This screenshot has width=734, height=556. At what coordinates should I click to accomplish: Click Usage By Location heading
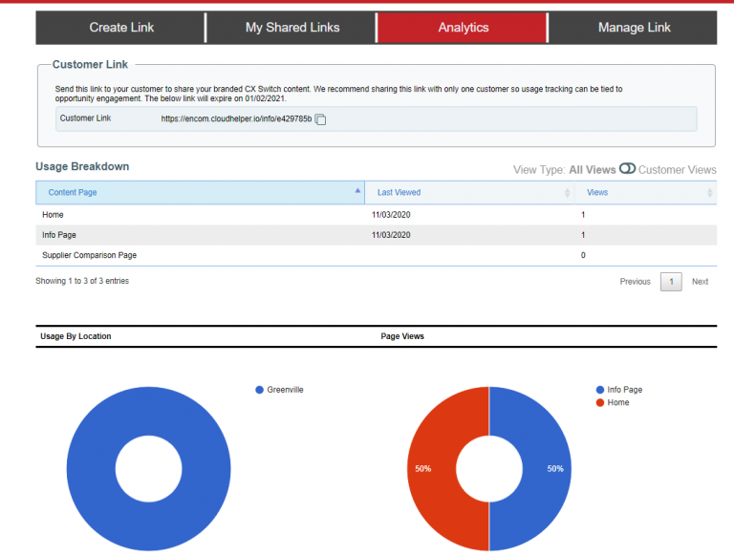(x=76, y=336)
